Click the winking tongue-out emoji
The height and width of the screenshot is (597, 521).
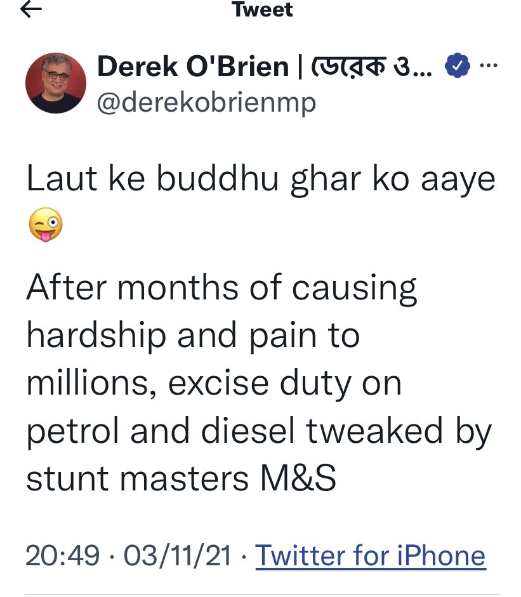(46, 224)
